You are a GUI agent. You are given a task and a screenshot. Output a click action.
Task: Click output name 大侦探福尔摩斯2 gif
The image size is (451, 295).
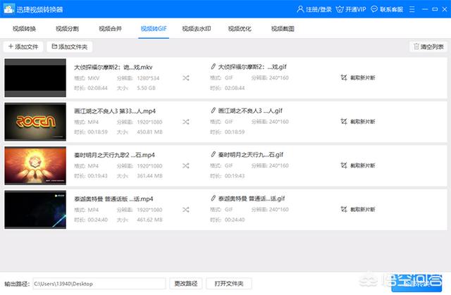[x=252, y=67]
